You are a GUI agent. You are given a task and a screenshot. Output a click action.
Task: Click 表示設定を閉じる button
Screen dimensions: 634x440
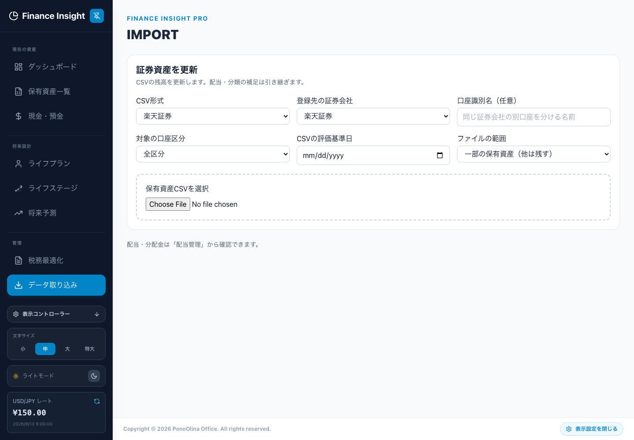click(x=592, y=429)
